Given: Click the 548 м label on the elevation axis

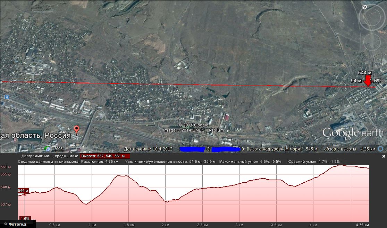Looking at the screenshot, I should pos(6,187).
